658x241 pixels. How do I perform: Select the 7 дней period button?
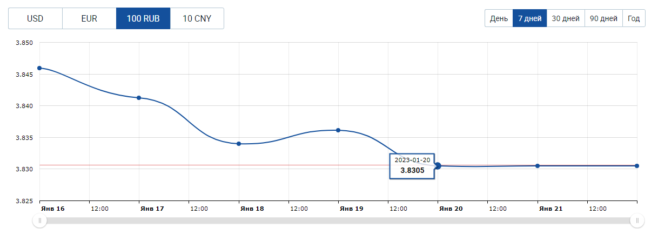coord(529,18)
